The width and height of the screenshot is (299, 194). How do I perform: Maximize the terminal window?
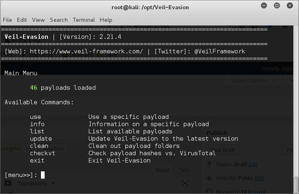coord(277,6)
